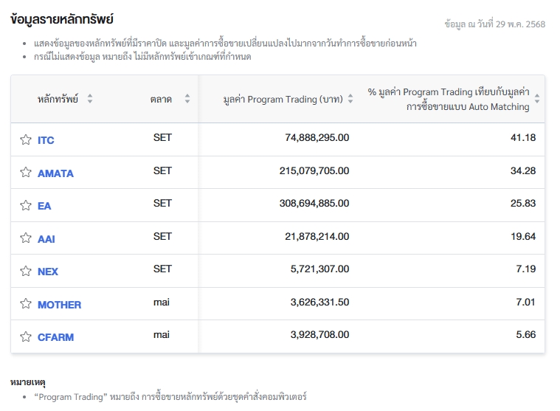
Task: Click the หลักทรัพย์ column header
Action: [58, 99]
